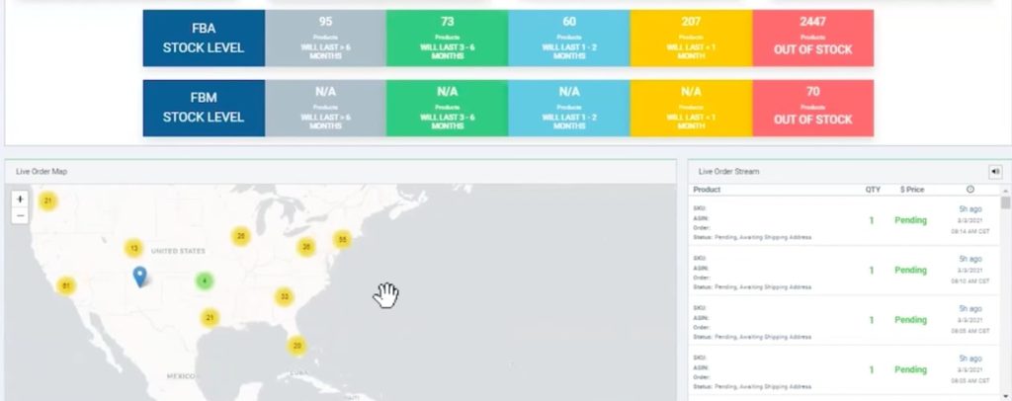Open the yellow cluster marker showing 33
Image resolution: width=1012 pixels, height=401 pixels.
point(284,296)
